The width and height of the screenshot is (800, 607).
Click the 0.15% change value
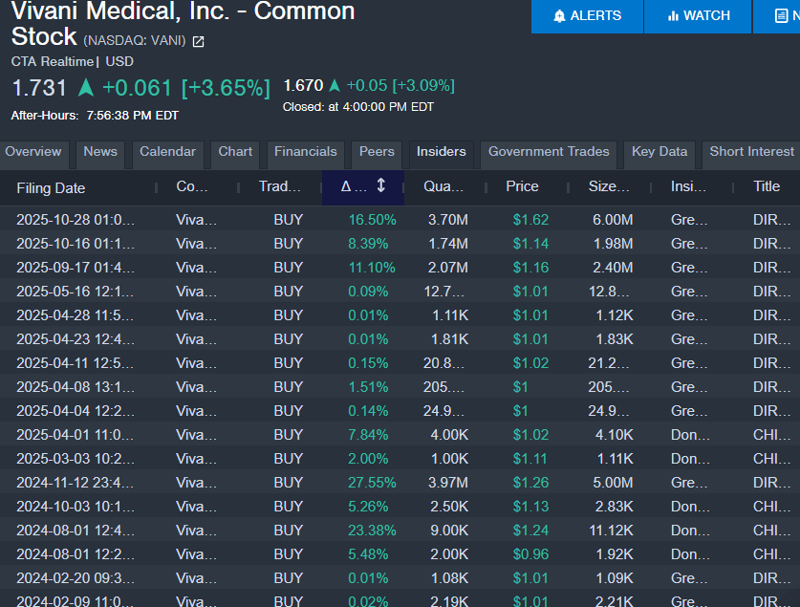coord(368,363)
